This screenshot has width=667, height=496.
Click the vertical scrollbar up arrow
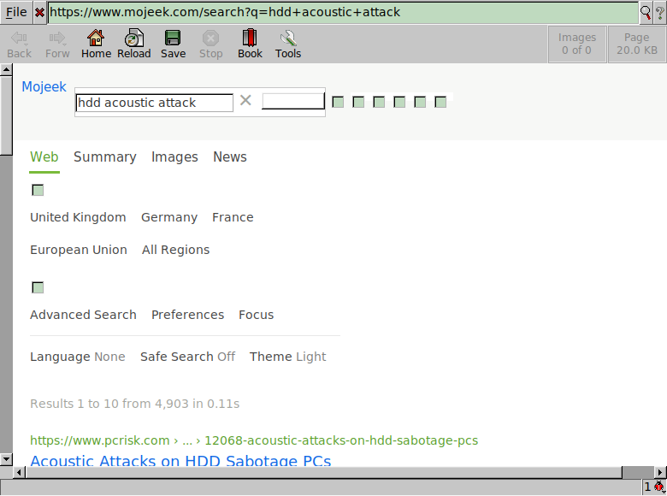point(6,69)
